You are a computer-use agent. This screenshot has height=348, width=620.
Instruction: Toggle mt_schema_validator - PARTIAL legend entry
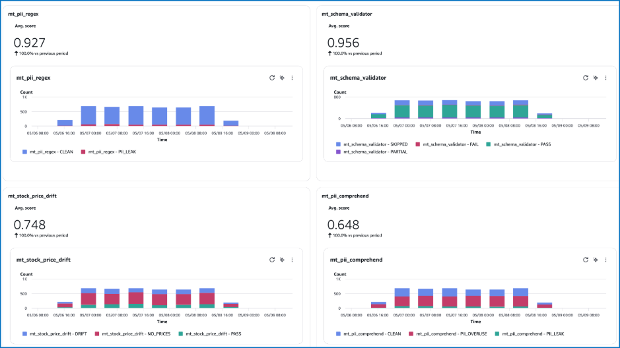tap(372, 152)
